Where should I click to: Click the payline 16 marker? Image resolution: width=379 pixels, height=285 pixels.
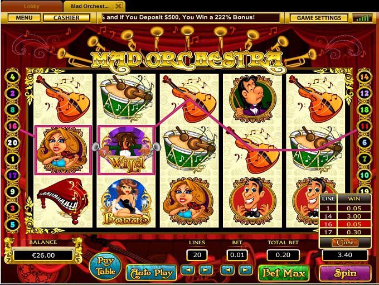(x=13, y=126)
